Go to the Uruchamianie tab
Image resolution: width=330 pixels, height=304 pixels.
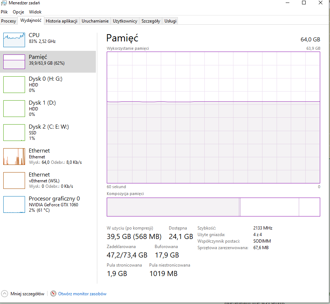pos(95,21)
